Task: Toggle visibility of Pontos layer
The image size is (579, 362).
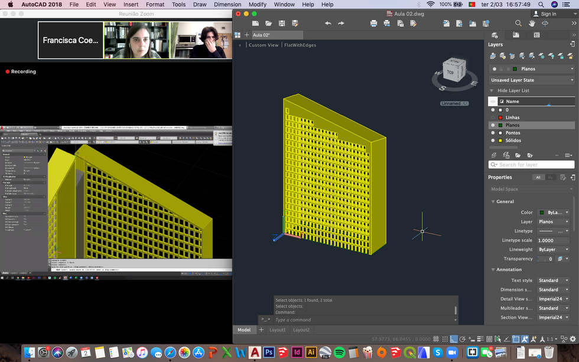Action: 493,133
